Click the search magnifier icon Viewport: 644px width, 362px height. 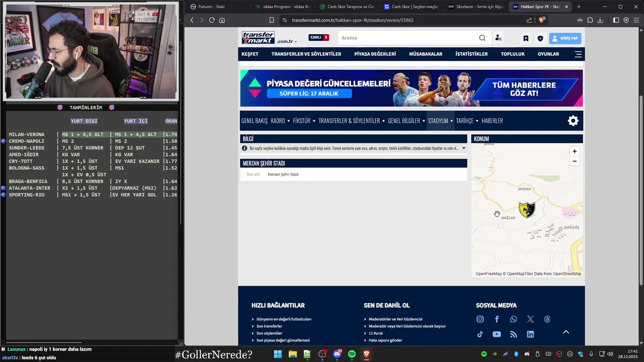[482, 38]
